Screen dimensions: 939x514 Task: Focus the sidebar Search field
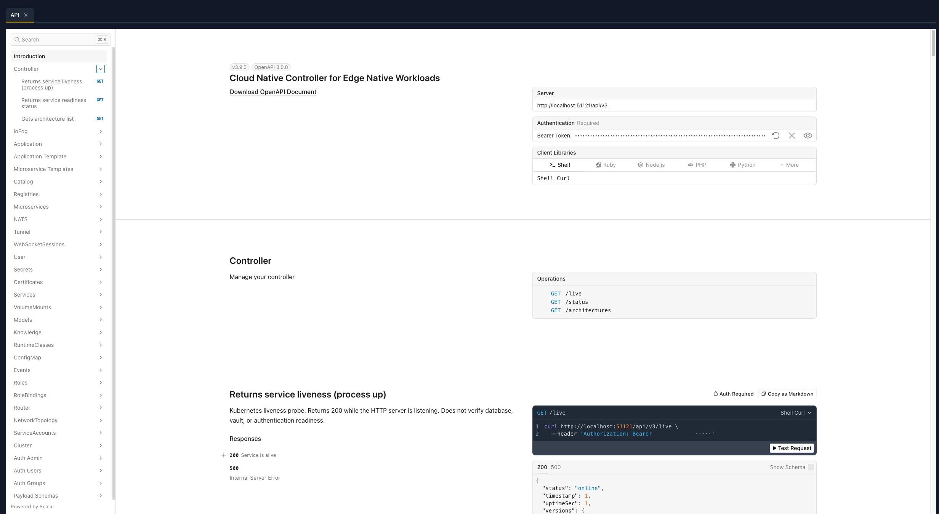point(61,40)
